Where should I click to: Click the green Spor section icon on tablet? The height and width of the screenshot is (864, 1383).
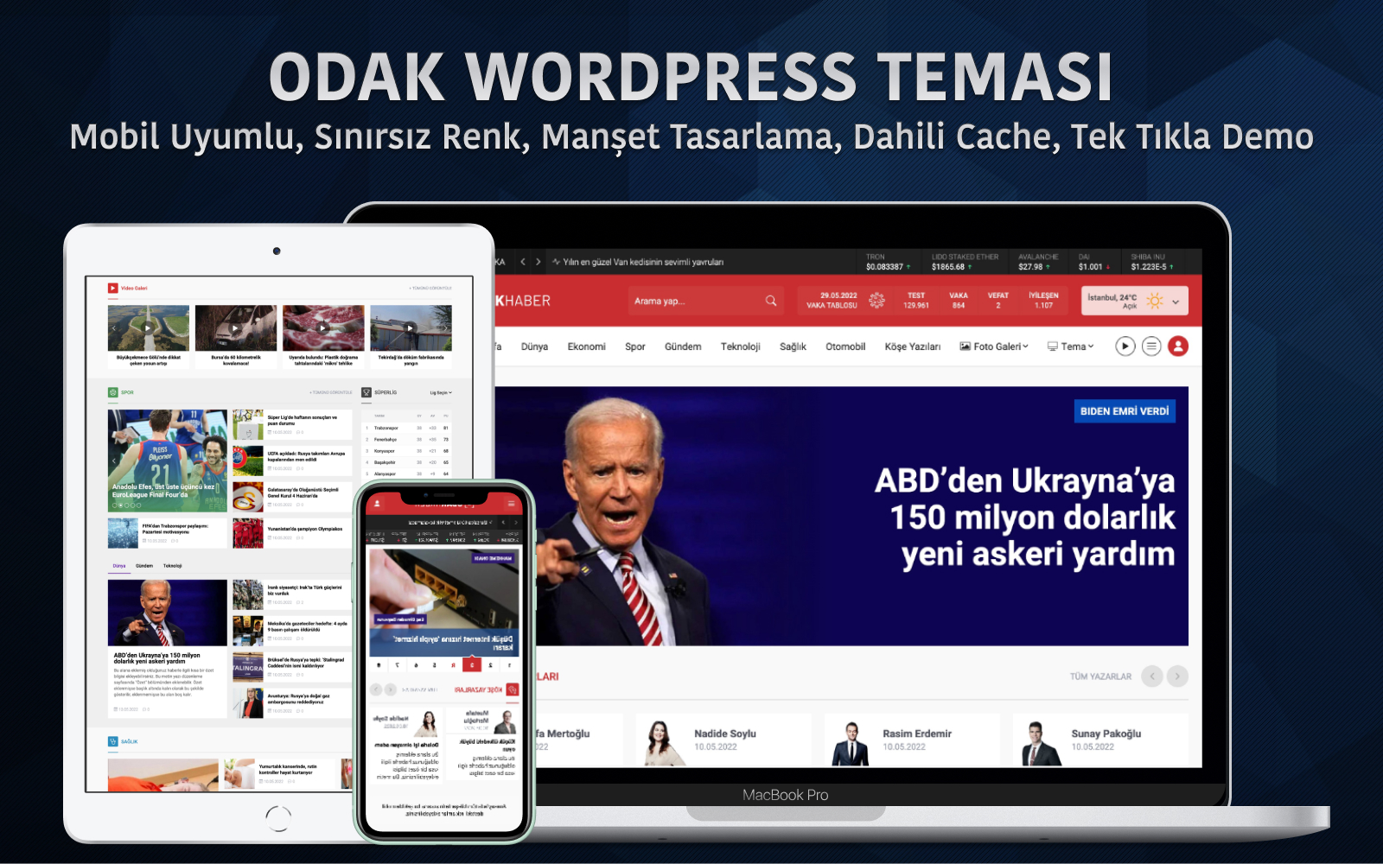[112, 392]
